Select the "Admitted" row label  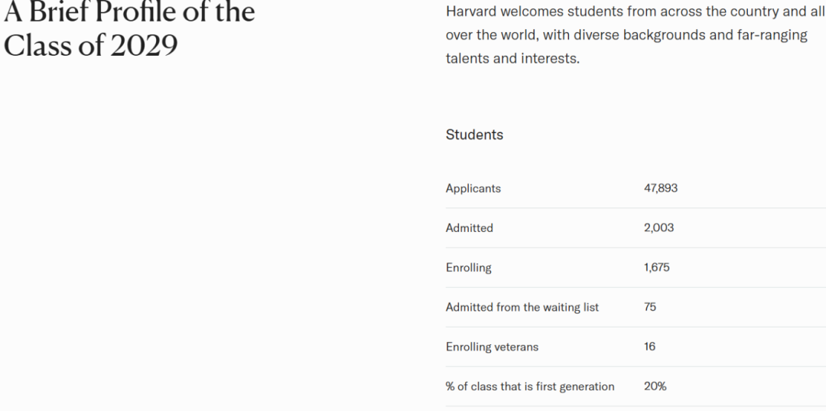pos(470,228)
